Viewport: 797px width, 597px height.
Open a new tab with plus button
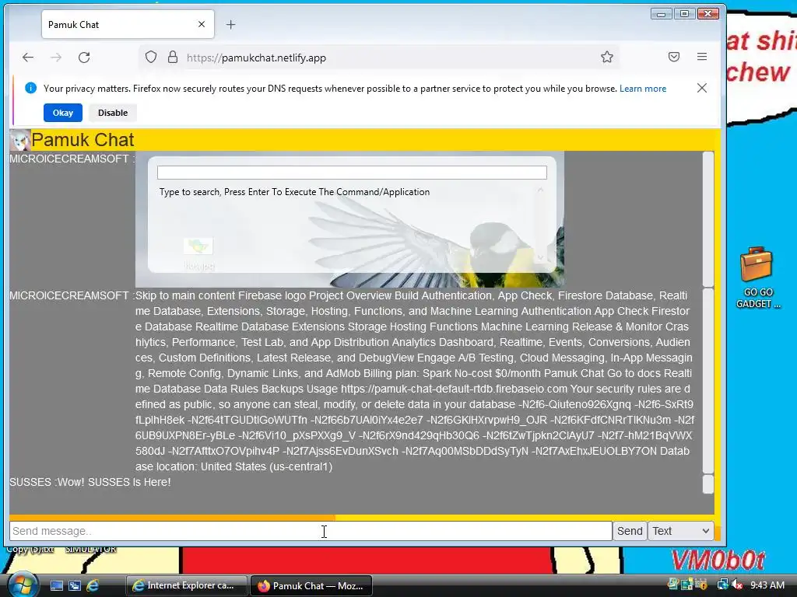pyautogui.click(x=230, y=24)
